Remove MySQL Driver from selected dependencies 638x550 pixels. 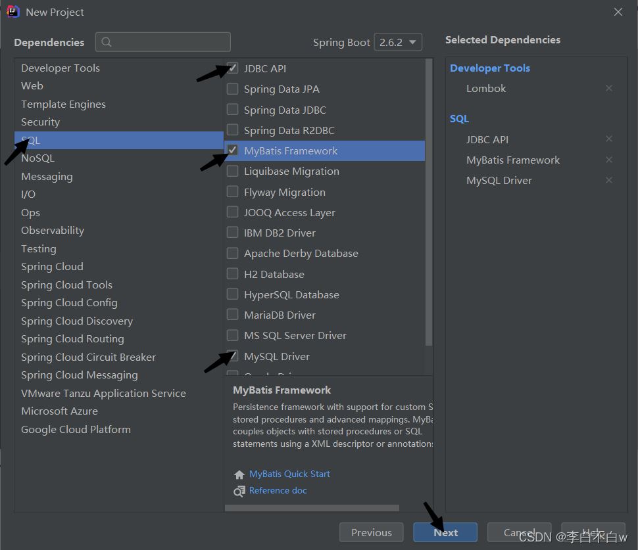[x=608, y=180]
